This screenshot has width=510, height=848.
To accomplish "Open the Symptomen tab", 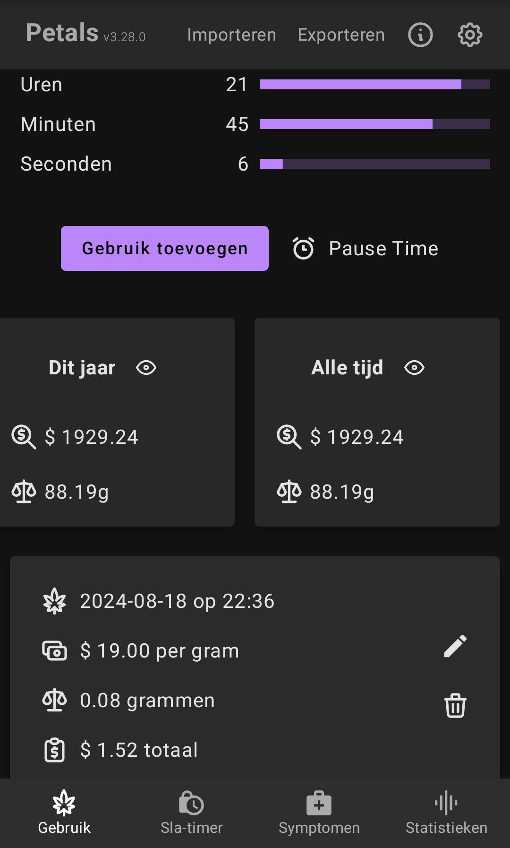I will (319, 813).
